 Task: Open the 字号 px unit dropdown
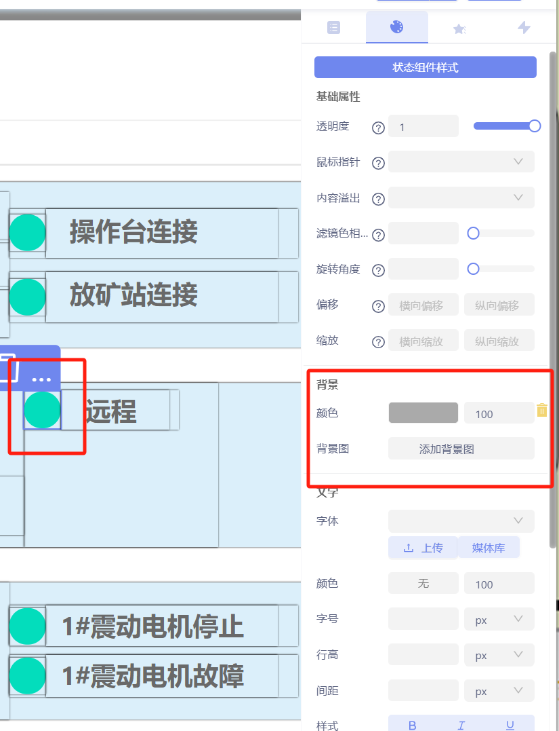tap(499, 619)
